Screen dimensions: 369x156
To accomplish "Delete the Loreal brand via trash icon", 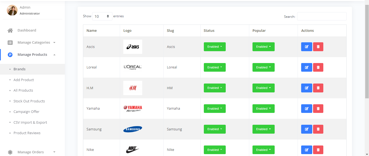I will [x=318, y=67].
